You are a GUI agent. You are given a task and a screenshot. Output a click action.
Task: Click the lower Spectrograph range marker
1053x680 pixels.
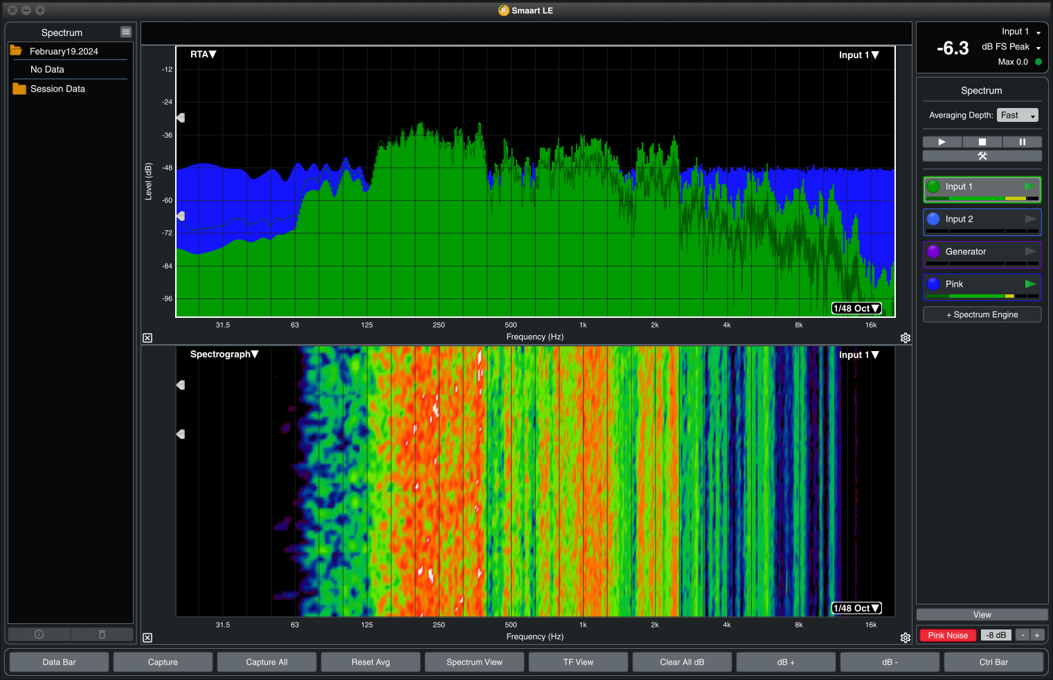181,434
